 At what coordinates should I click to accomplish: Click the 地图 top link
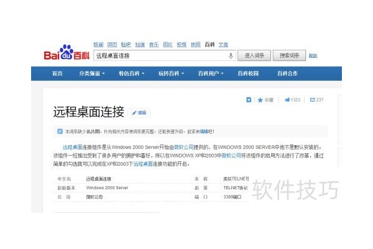pyautogui.click(x=196, y=45)
